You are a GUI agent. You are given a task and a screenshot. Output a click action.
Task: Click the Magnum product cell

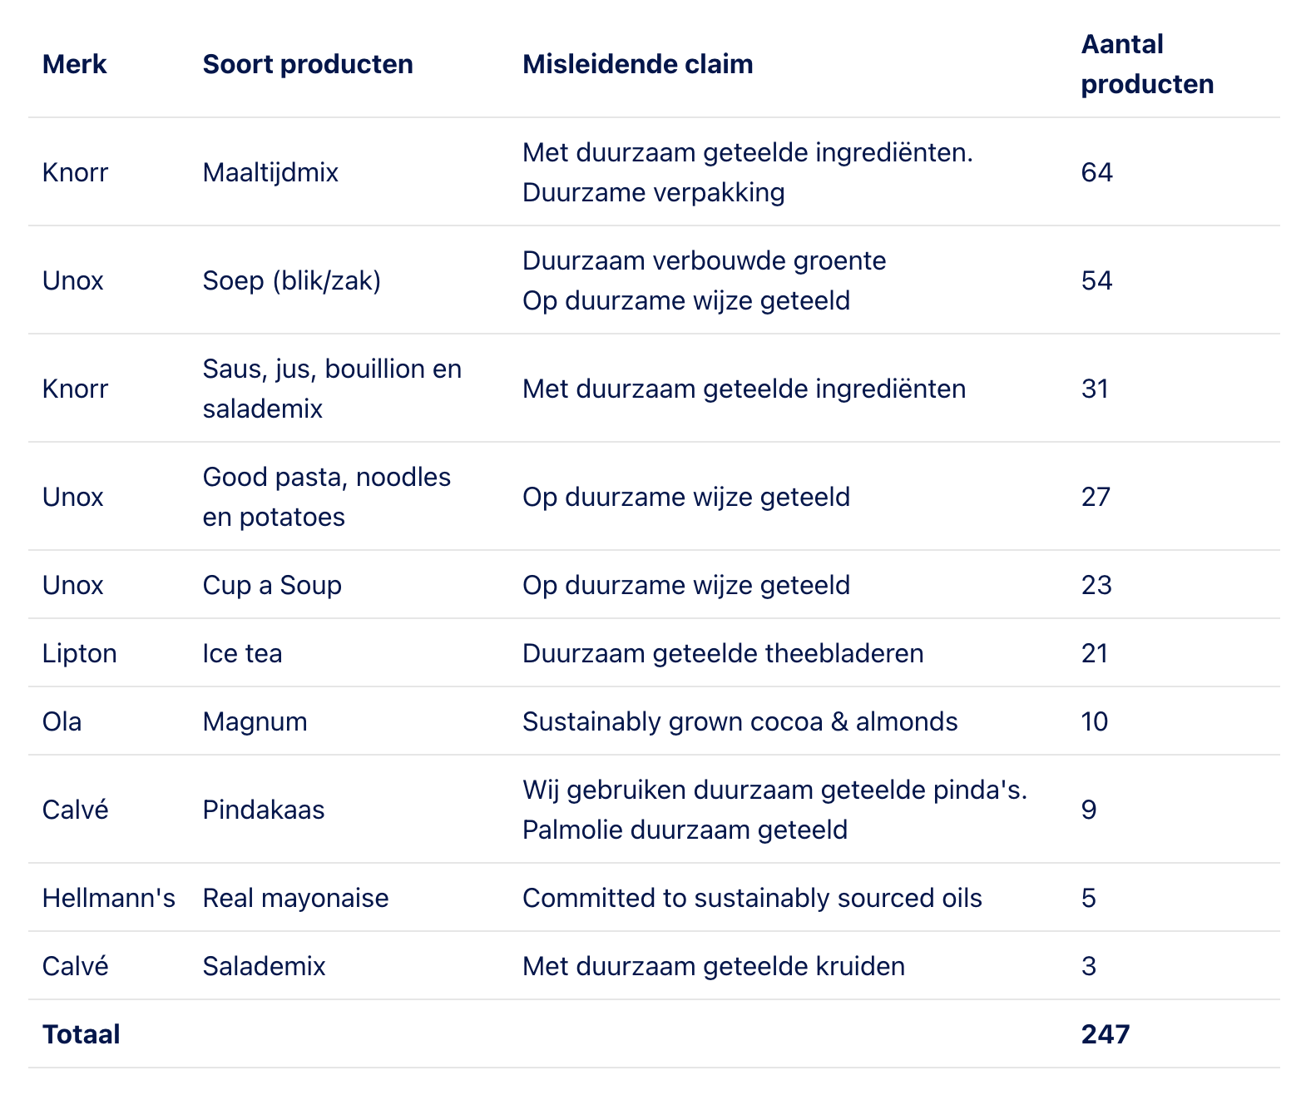(x=255, y=721)
